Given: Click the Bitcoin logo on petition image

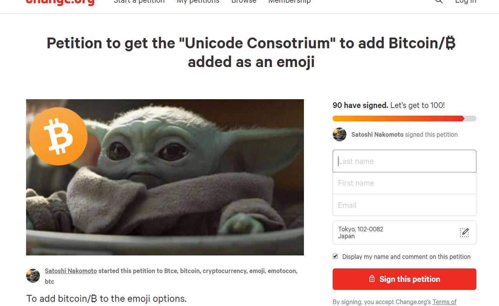Looking at the screenshot, I should pyautogui.click(x=58, y=136).
